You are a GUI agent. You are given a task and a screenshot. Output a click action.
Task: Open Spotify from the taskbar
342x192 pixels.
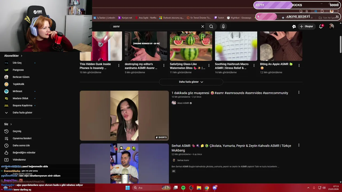pos(183,188)
